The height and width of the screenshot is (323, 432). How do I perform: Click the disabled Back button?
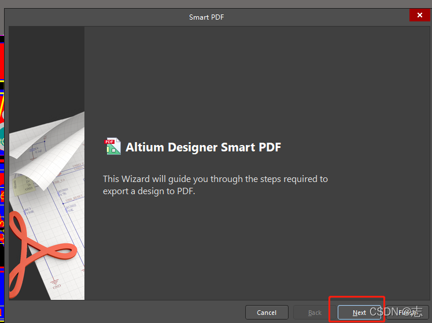tap(315, 313)
